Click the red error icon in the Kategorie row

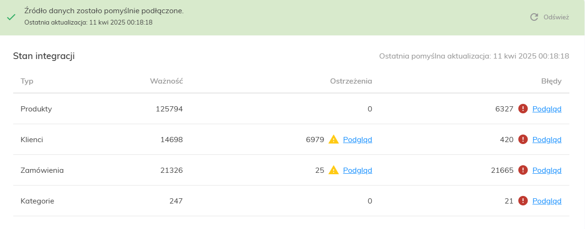click(x=523, y=201)
